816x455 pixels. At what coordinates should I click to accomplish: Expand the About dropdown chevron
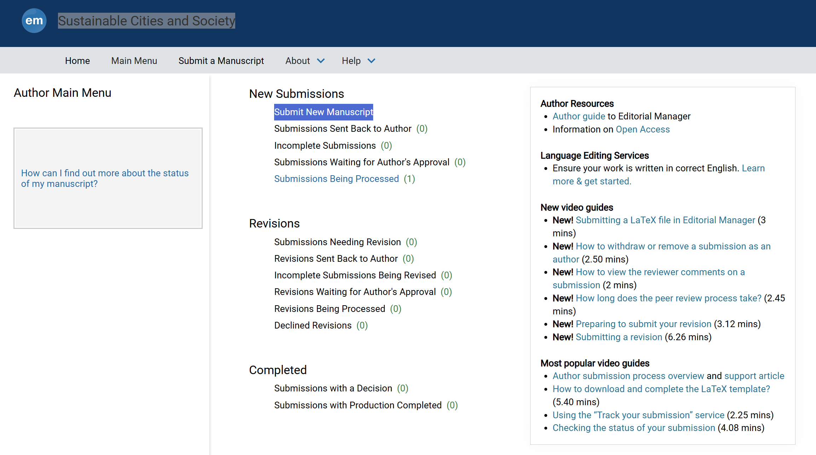pyautogui.click(x=321, y=61)
